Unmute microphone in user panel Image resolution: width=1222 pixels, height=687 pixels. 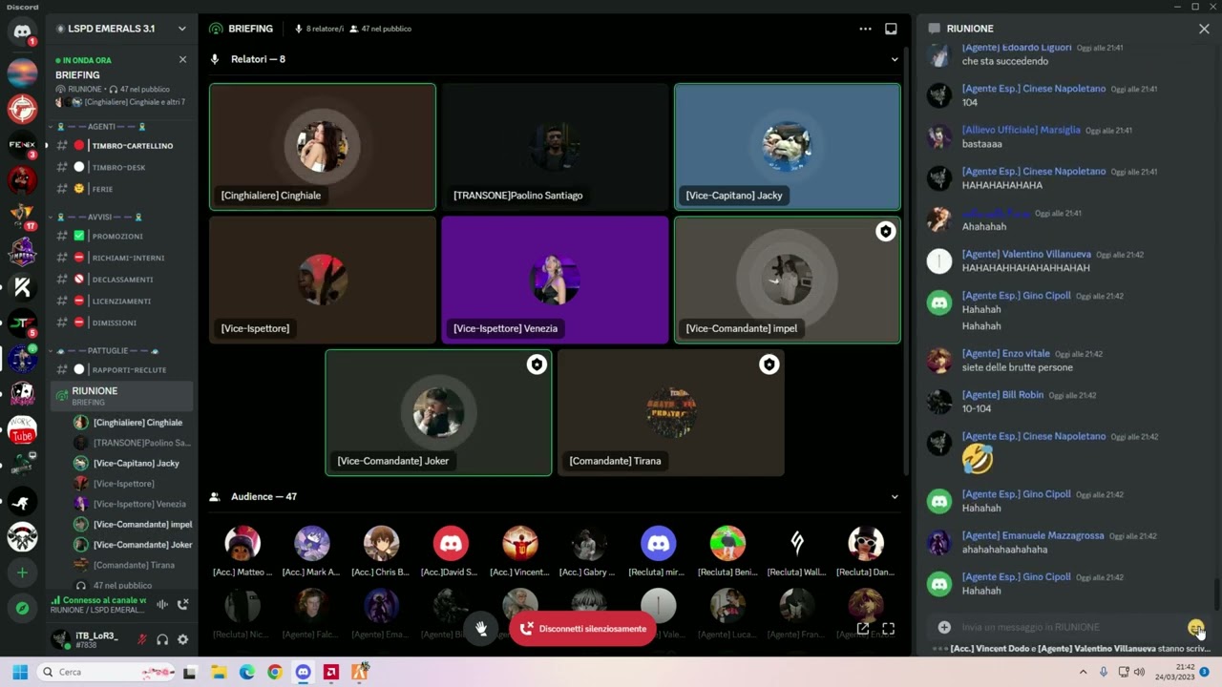pos(142,639)
